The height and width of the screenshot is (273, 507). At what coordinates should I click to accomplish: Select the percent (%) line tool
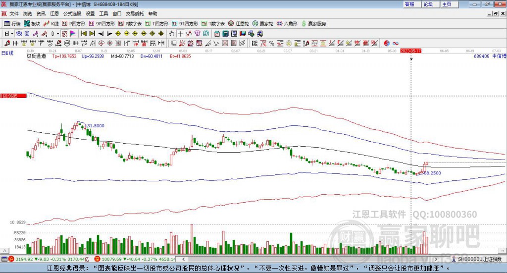click(x=272, y=43)
